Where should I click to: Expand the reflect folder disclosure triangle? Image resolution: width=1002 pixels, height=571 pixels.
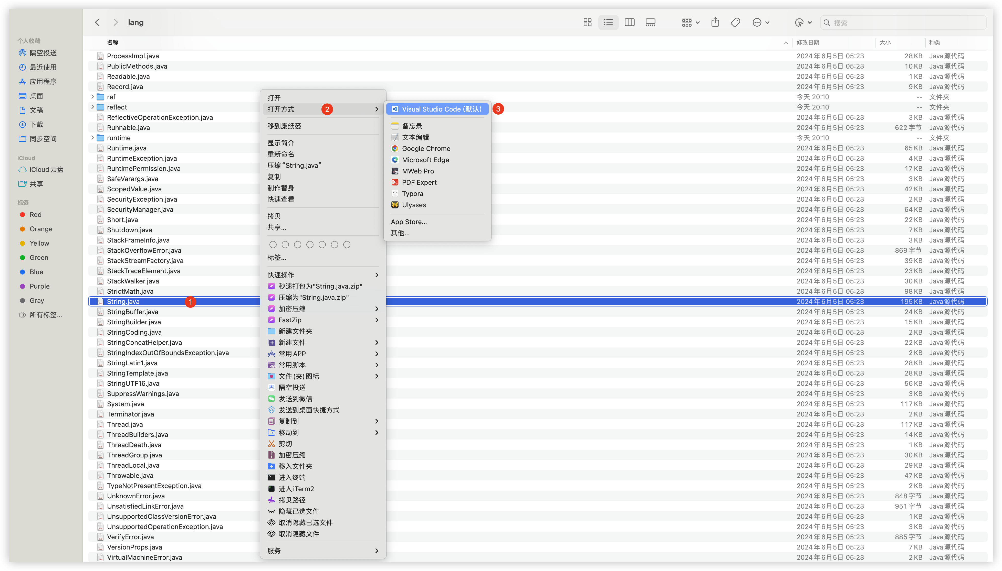pos(92,107)
